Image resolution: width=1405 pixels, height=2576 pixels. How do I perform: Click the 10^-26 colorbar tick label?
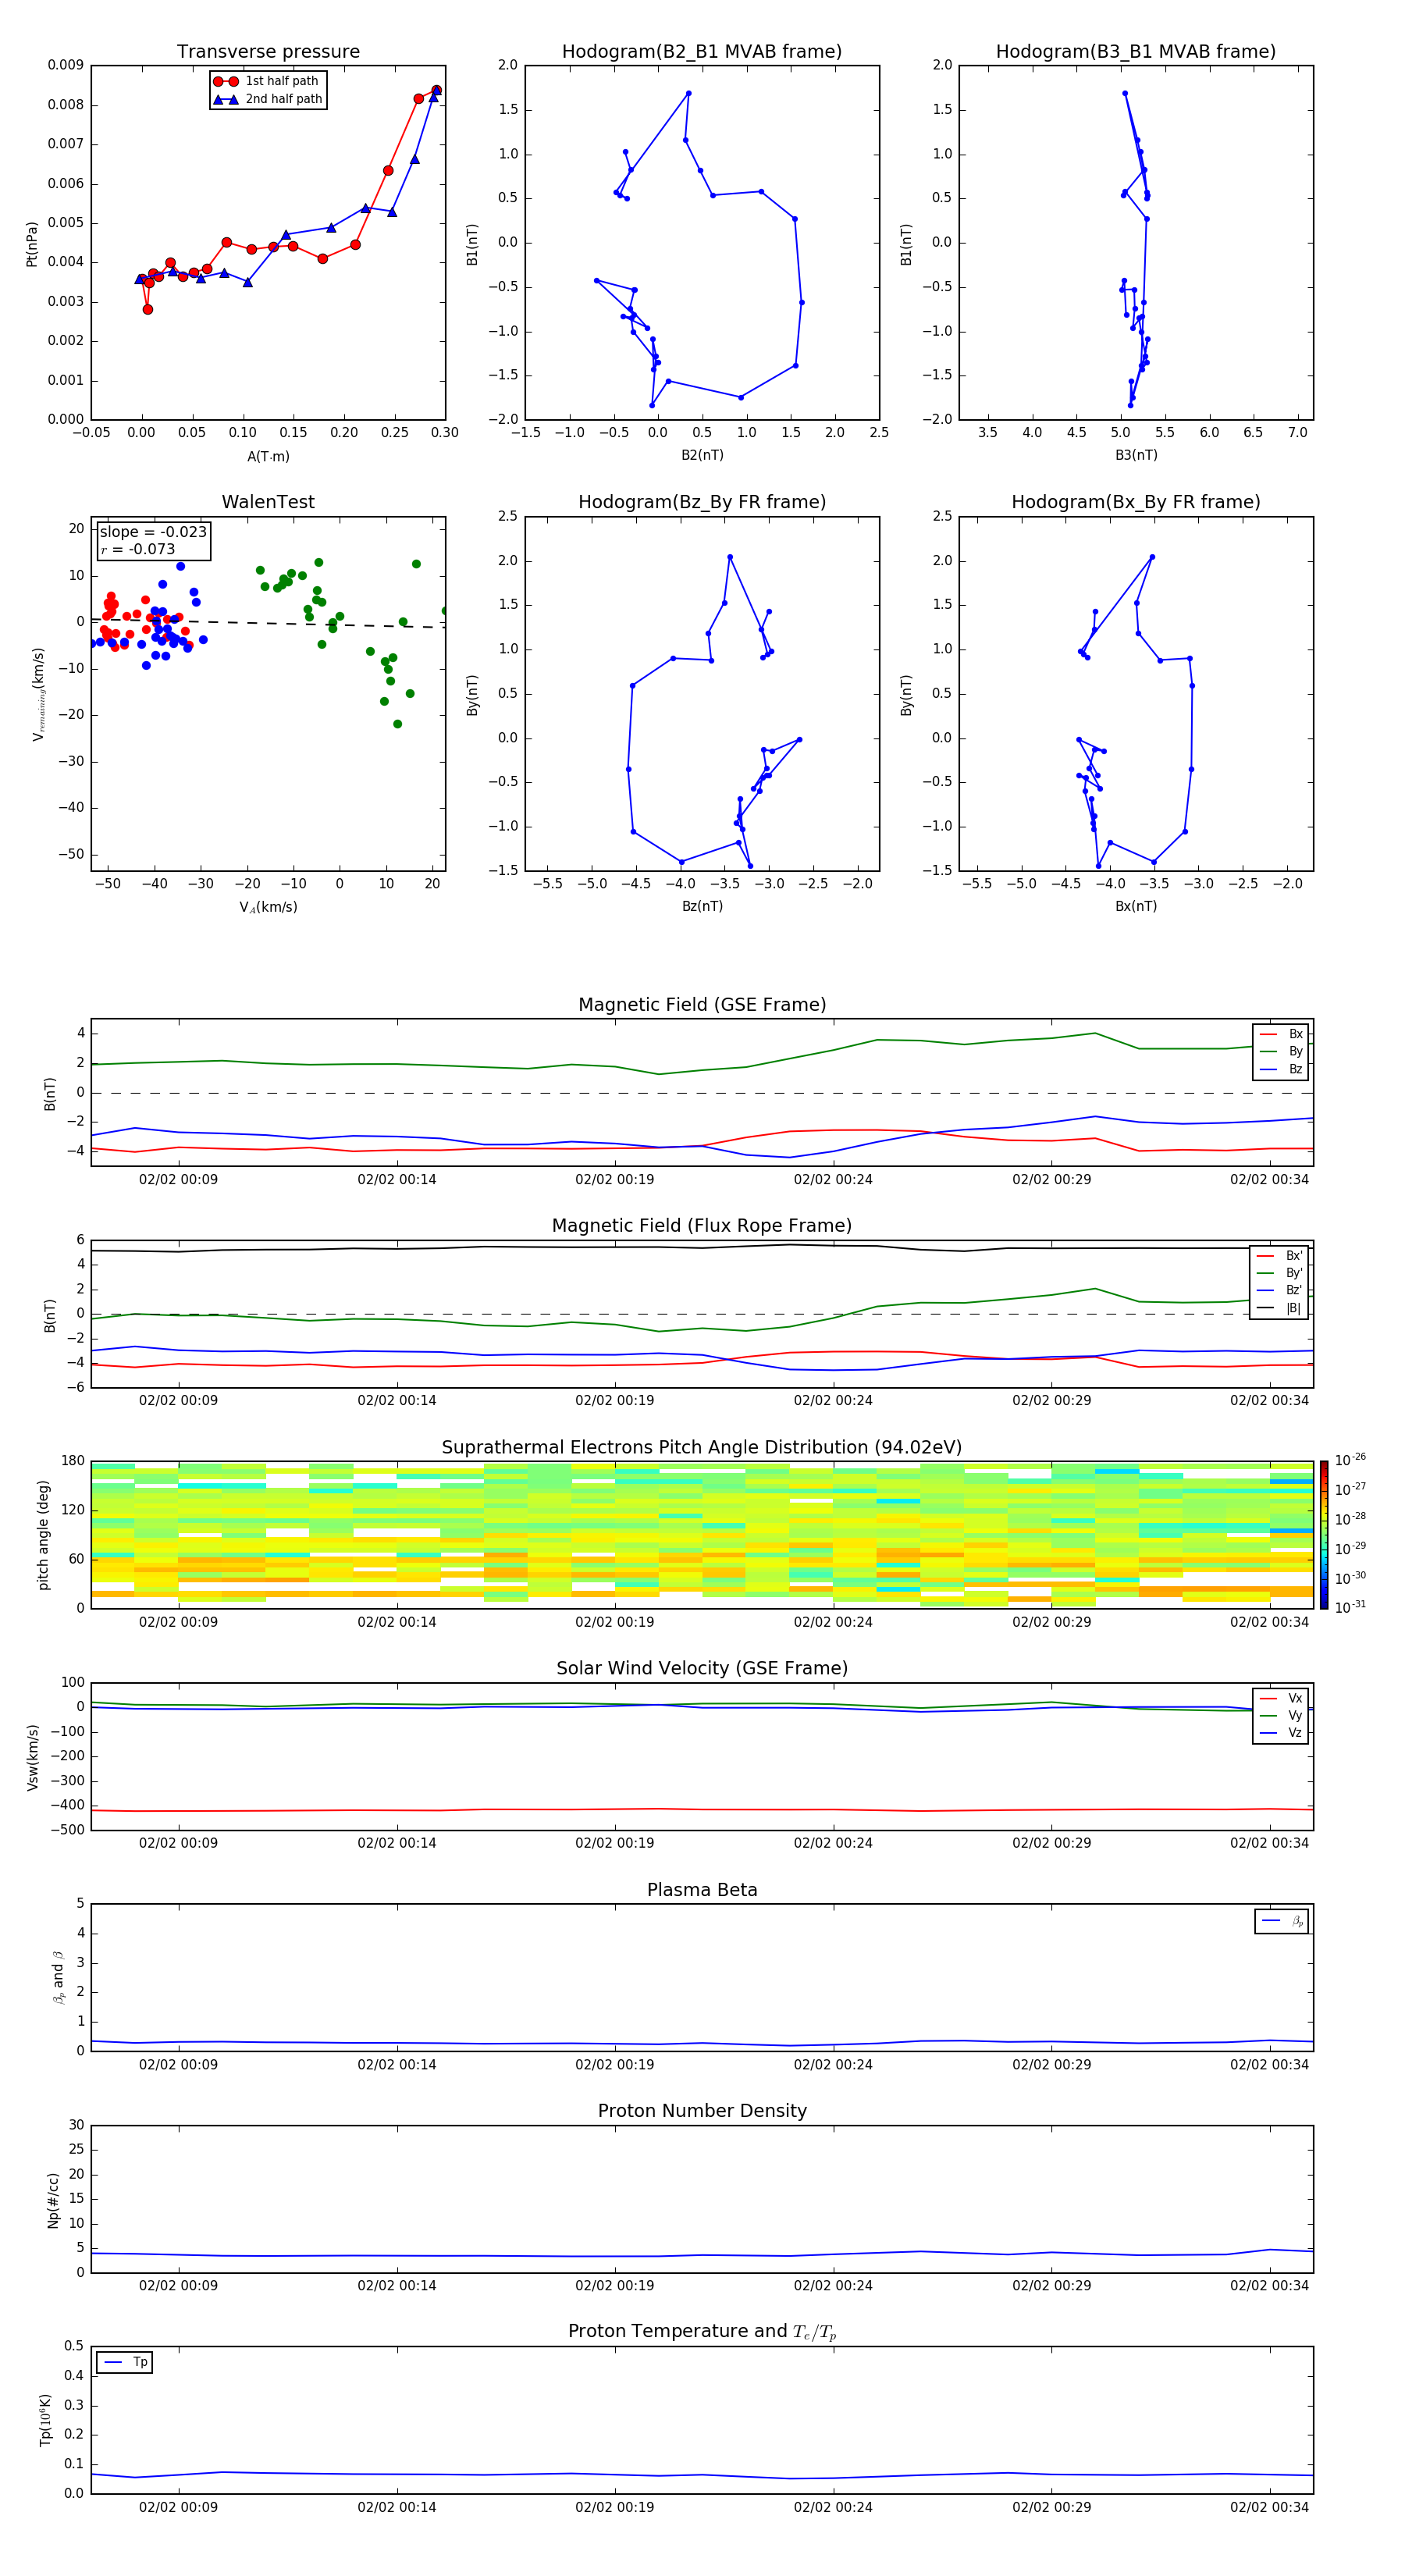1350,1460
